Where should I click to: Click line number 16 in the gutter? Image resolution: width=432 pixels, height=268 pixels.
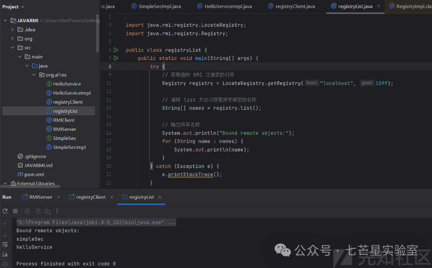pos(108,133)
